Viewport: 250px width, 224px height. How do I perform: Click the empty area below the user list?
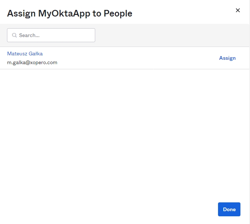tap(125, 136)
